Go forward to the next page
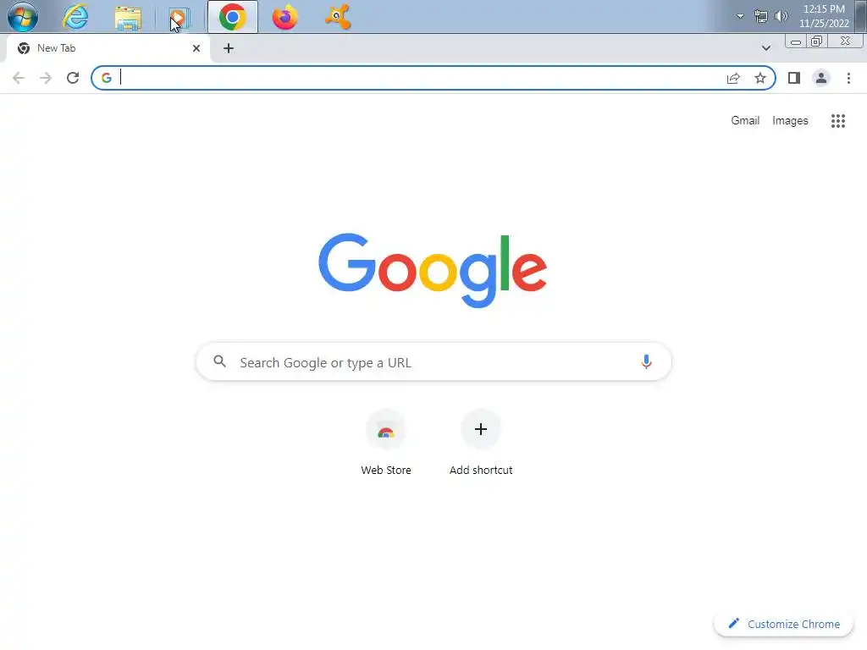867x650 pixels. pyautogui.click(x=46, y=78)
